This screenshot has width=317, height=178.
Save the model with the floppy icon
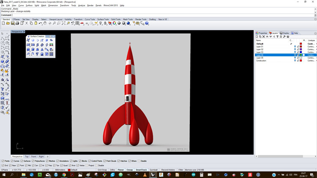[13, 24]
